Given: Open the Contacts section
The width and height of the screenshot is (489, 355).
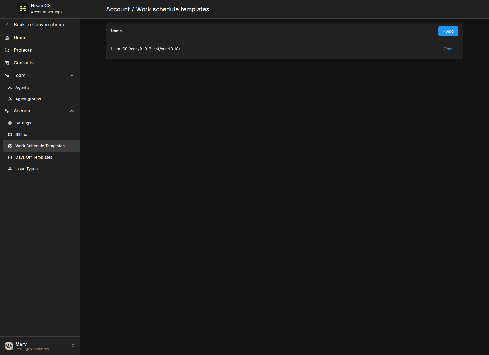Looking at the screenshot, I should 40,63.
